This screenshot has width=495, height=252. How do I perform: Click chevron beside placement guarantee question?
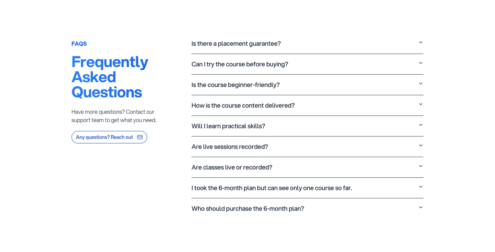point(420,42)
